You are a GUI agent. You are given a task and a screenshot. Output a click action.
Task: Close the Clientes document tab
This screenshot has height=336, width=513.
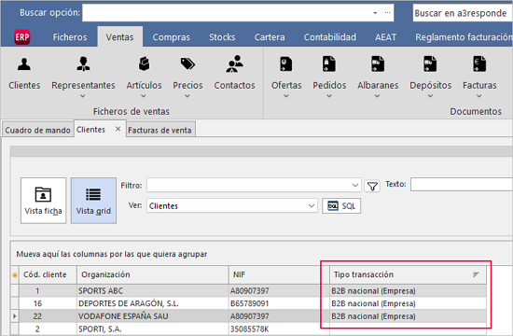(118, 129)
